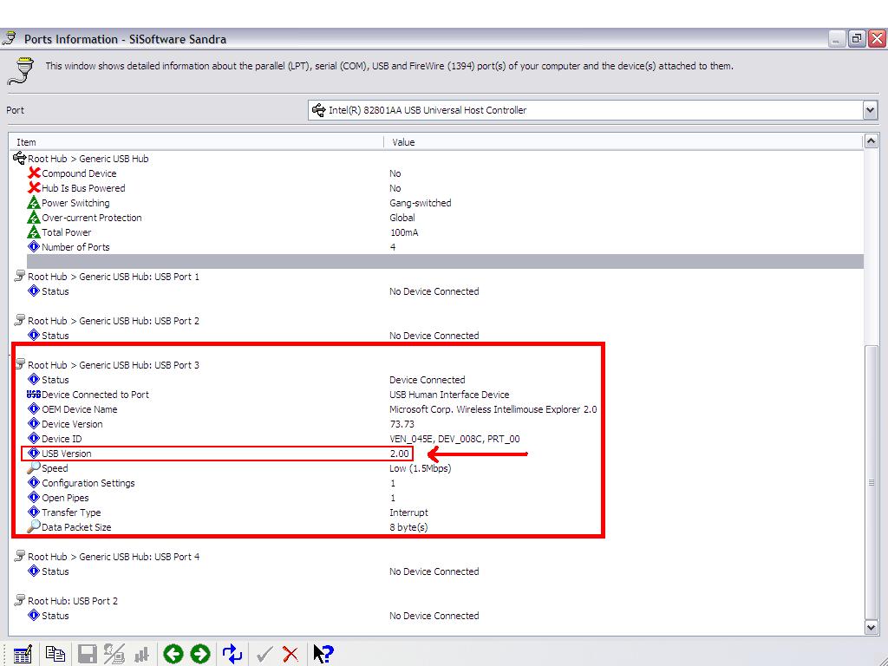Click the USB Human Interface Device value
The image size is (888, 666).
click(449, 395)
